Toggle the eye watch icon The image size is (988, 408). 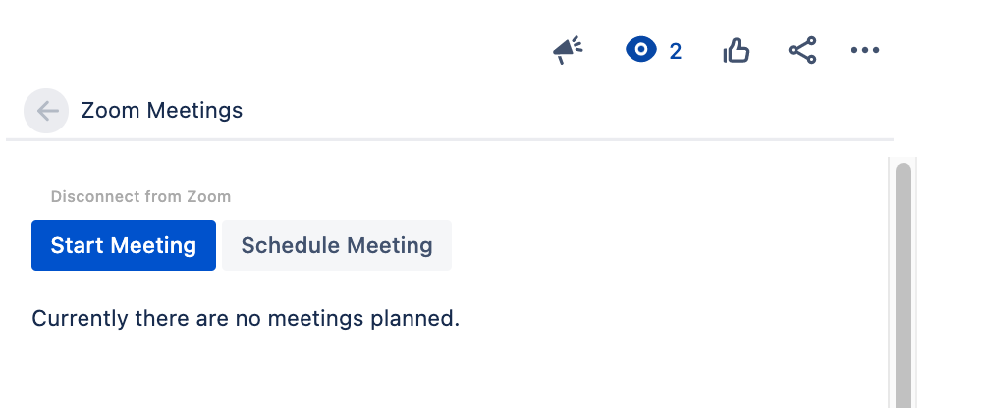(x=640, y=50)
